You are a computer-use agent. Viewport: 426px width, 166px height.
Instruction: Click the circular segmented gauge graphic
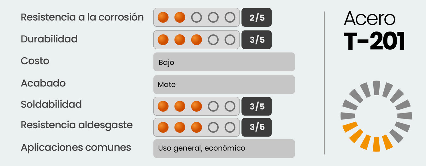pos(376,116)
